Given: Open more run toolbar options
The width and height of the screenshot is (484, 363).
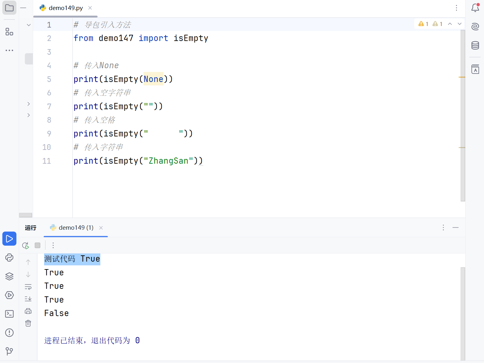Looking at the screenshot, I should click(x=53, y=245).
